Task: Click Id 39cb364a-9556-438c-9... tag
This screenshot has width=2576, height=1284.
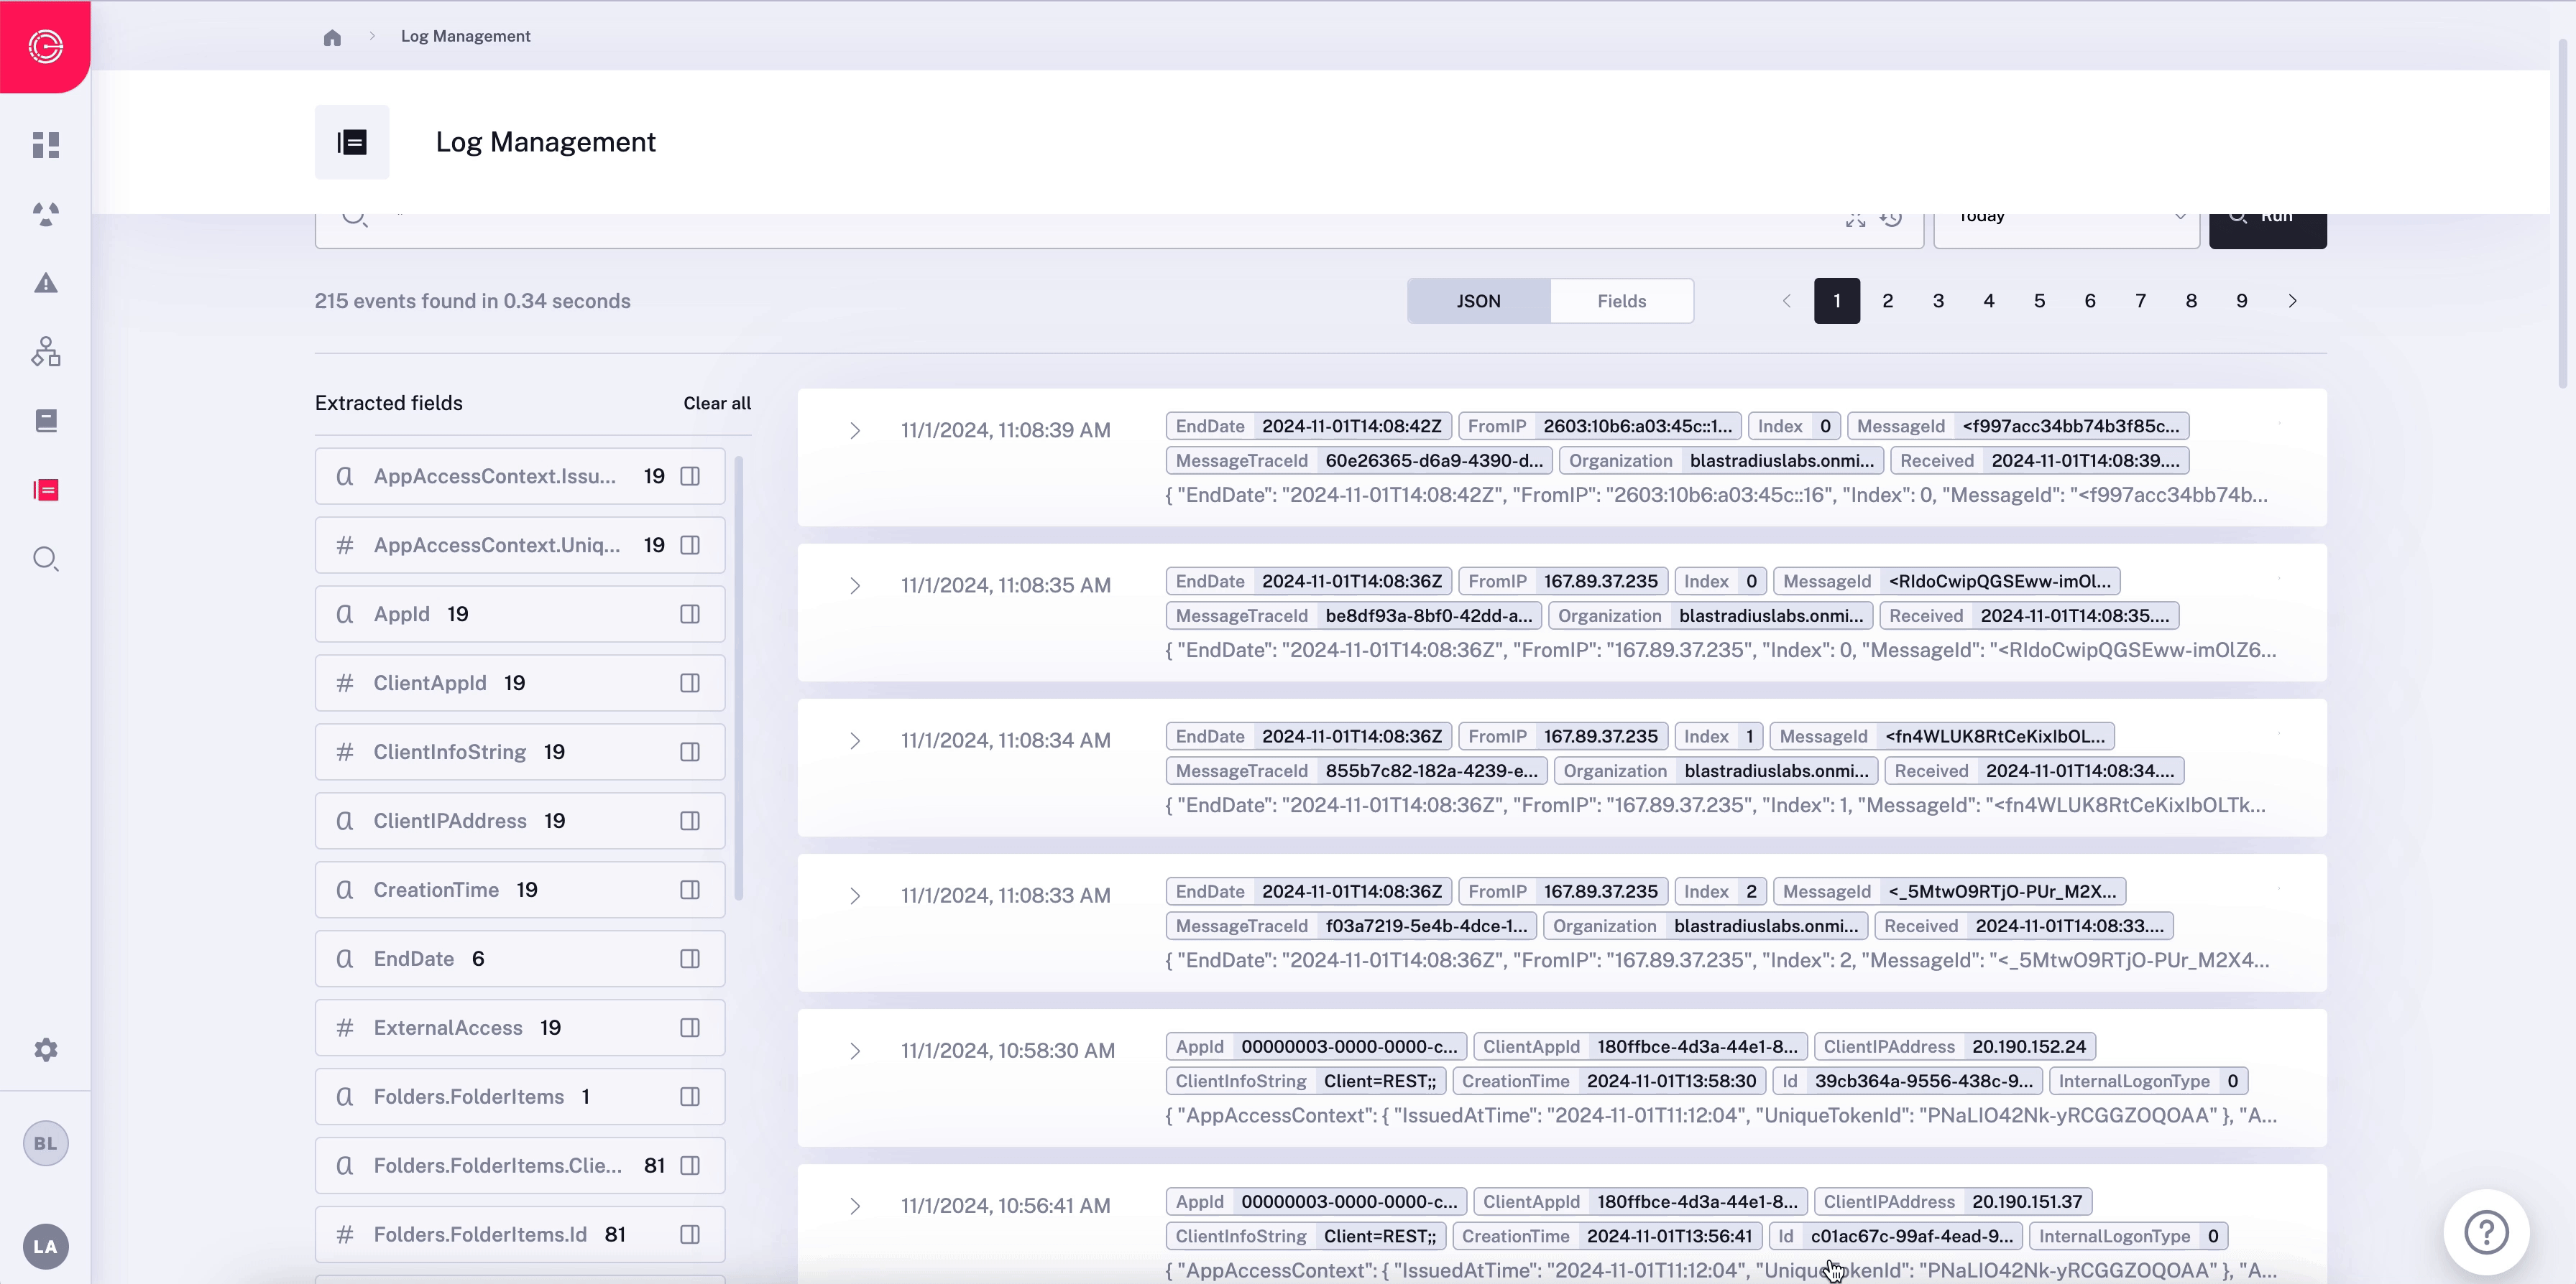Action: pyautogui.click(x=1907, y=1080)
